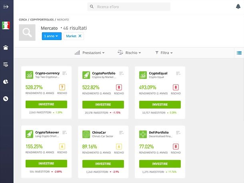Open the CryptoEqual title
Screen dimensions: 244x183
pyautogui.click(x=158, y=73)
